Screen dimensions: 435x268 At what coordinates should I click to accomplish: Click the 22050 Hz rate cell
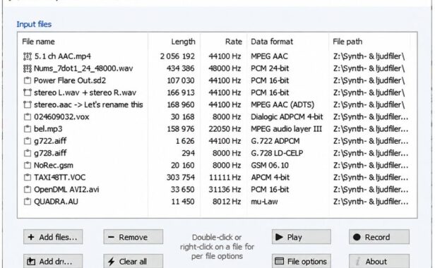[225, 129]
